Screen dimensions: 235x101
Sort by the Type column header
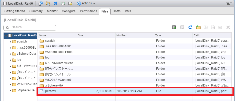coord(173,35)
